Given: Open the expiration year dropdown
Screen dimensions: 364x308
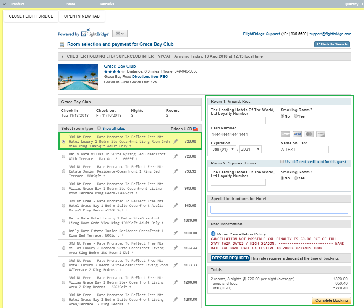Looking at the screenshot, I should tap(251, 149).
